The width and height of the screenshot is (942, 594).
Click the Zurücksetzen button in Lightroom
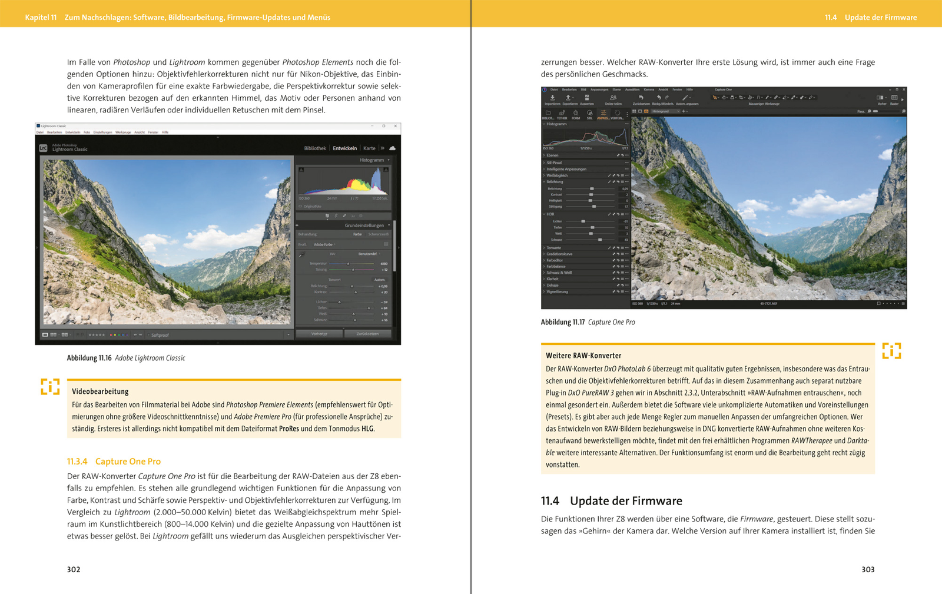pos(367,334)
